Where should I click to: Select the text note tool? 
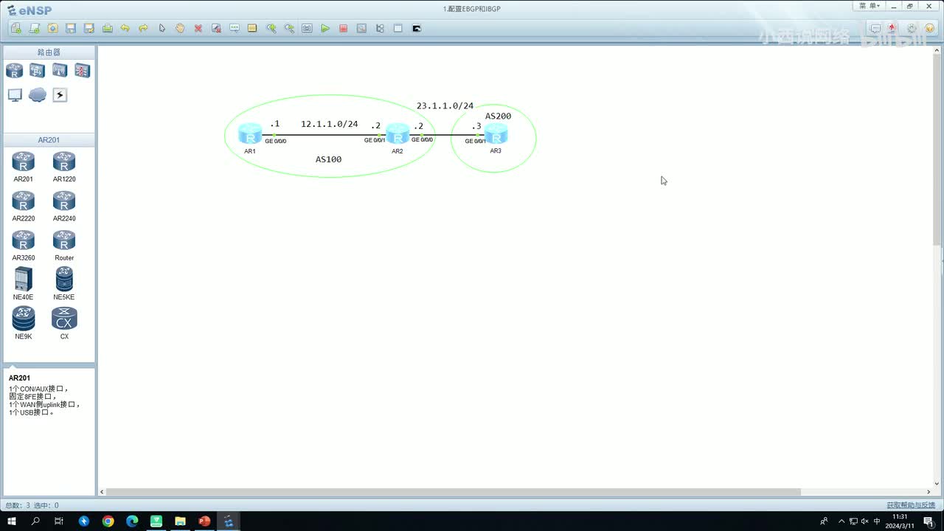235,29
